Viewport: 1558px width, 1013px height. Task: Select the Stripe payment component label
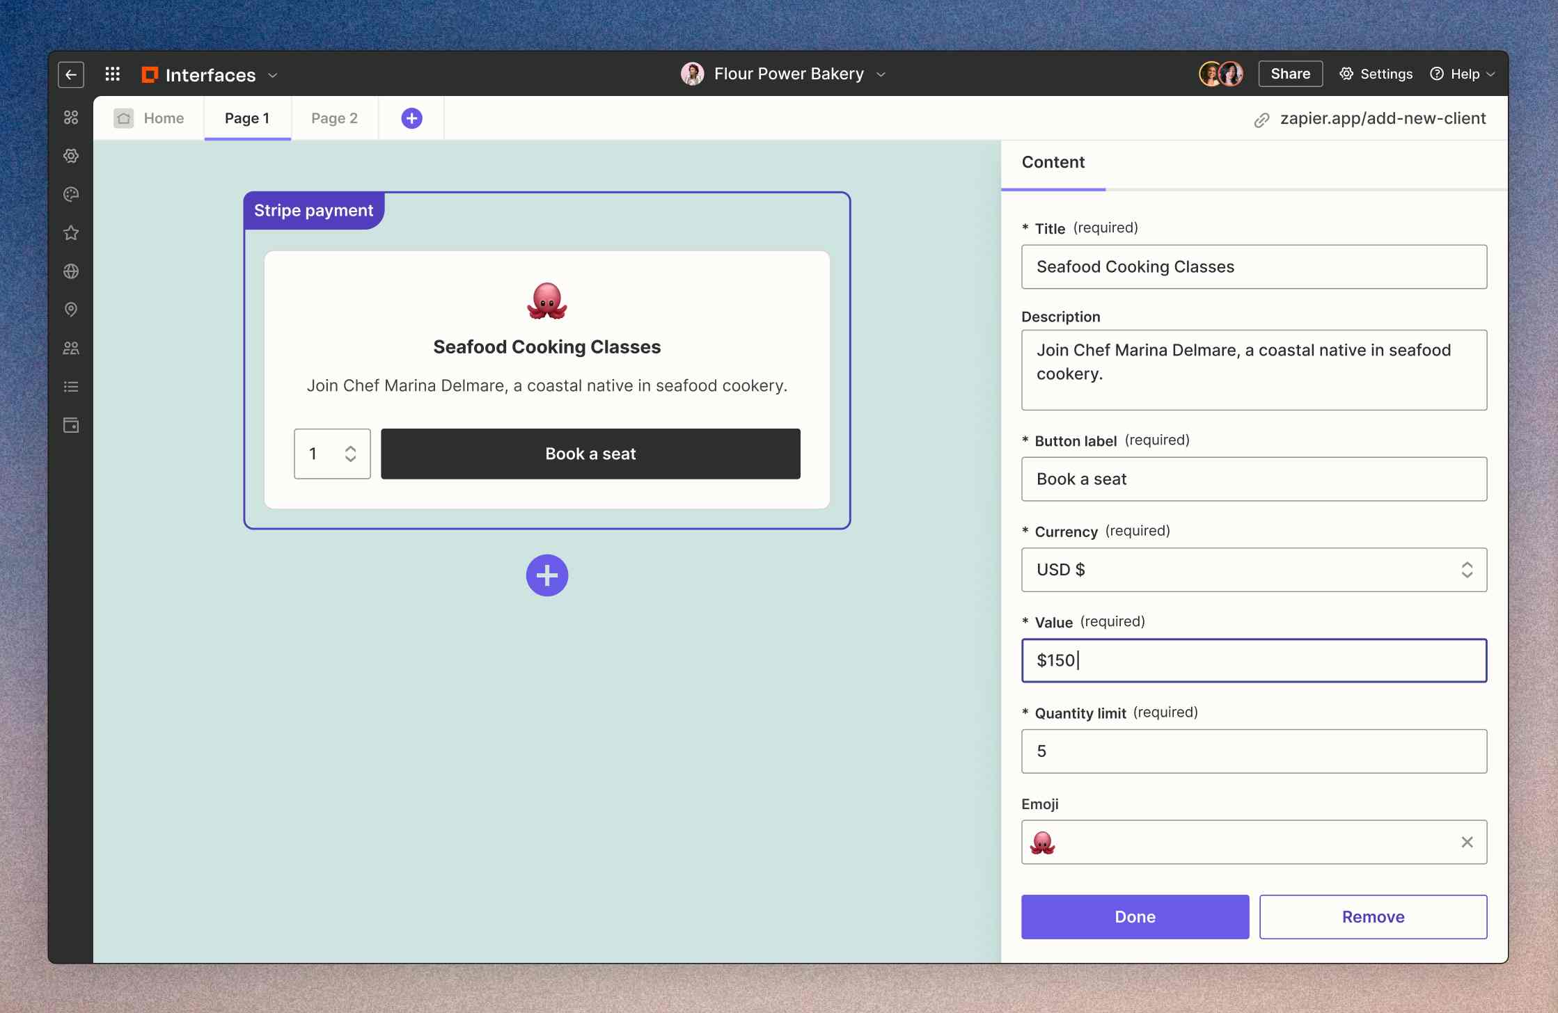pyautogui.click(x=313, y=210)
